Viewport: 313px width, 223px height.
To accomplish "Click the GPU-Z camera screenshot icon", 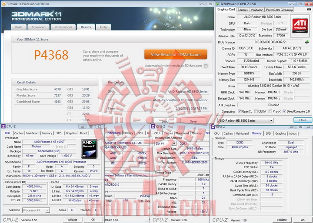I will pyautogui.click(x=309, y=10).
